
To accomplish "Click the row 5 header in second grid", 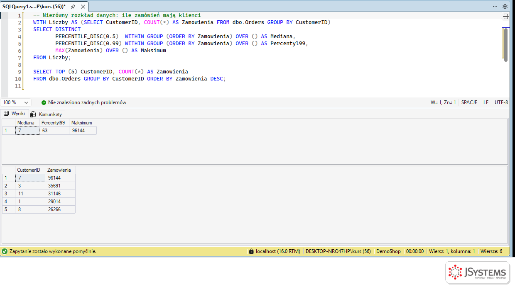I will coord(9,209).
